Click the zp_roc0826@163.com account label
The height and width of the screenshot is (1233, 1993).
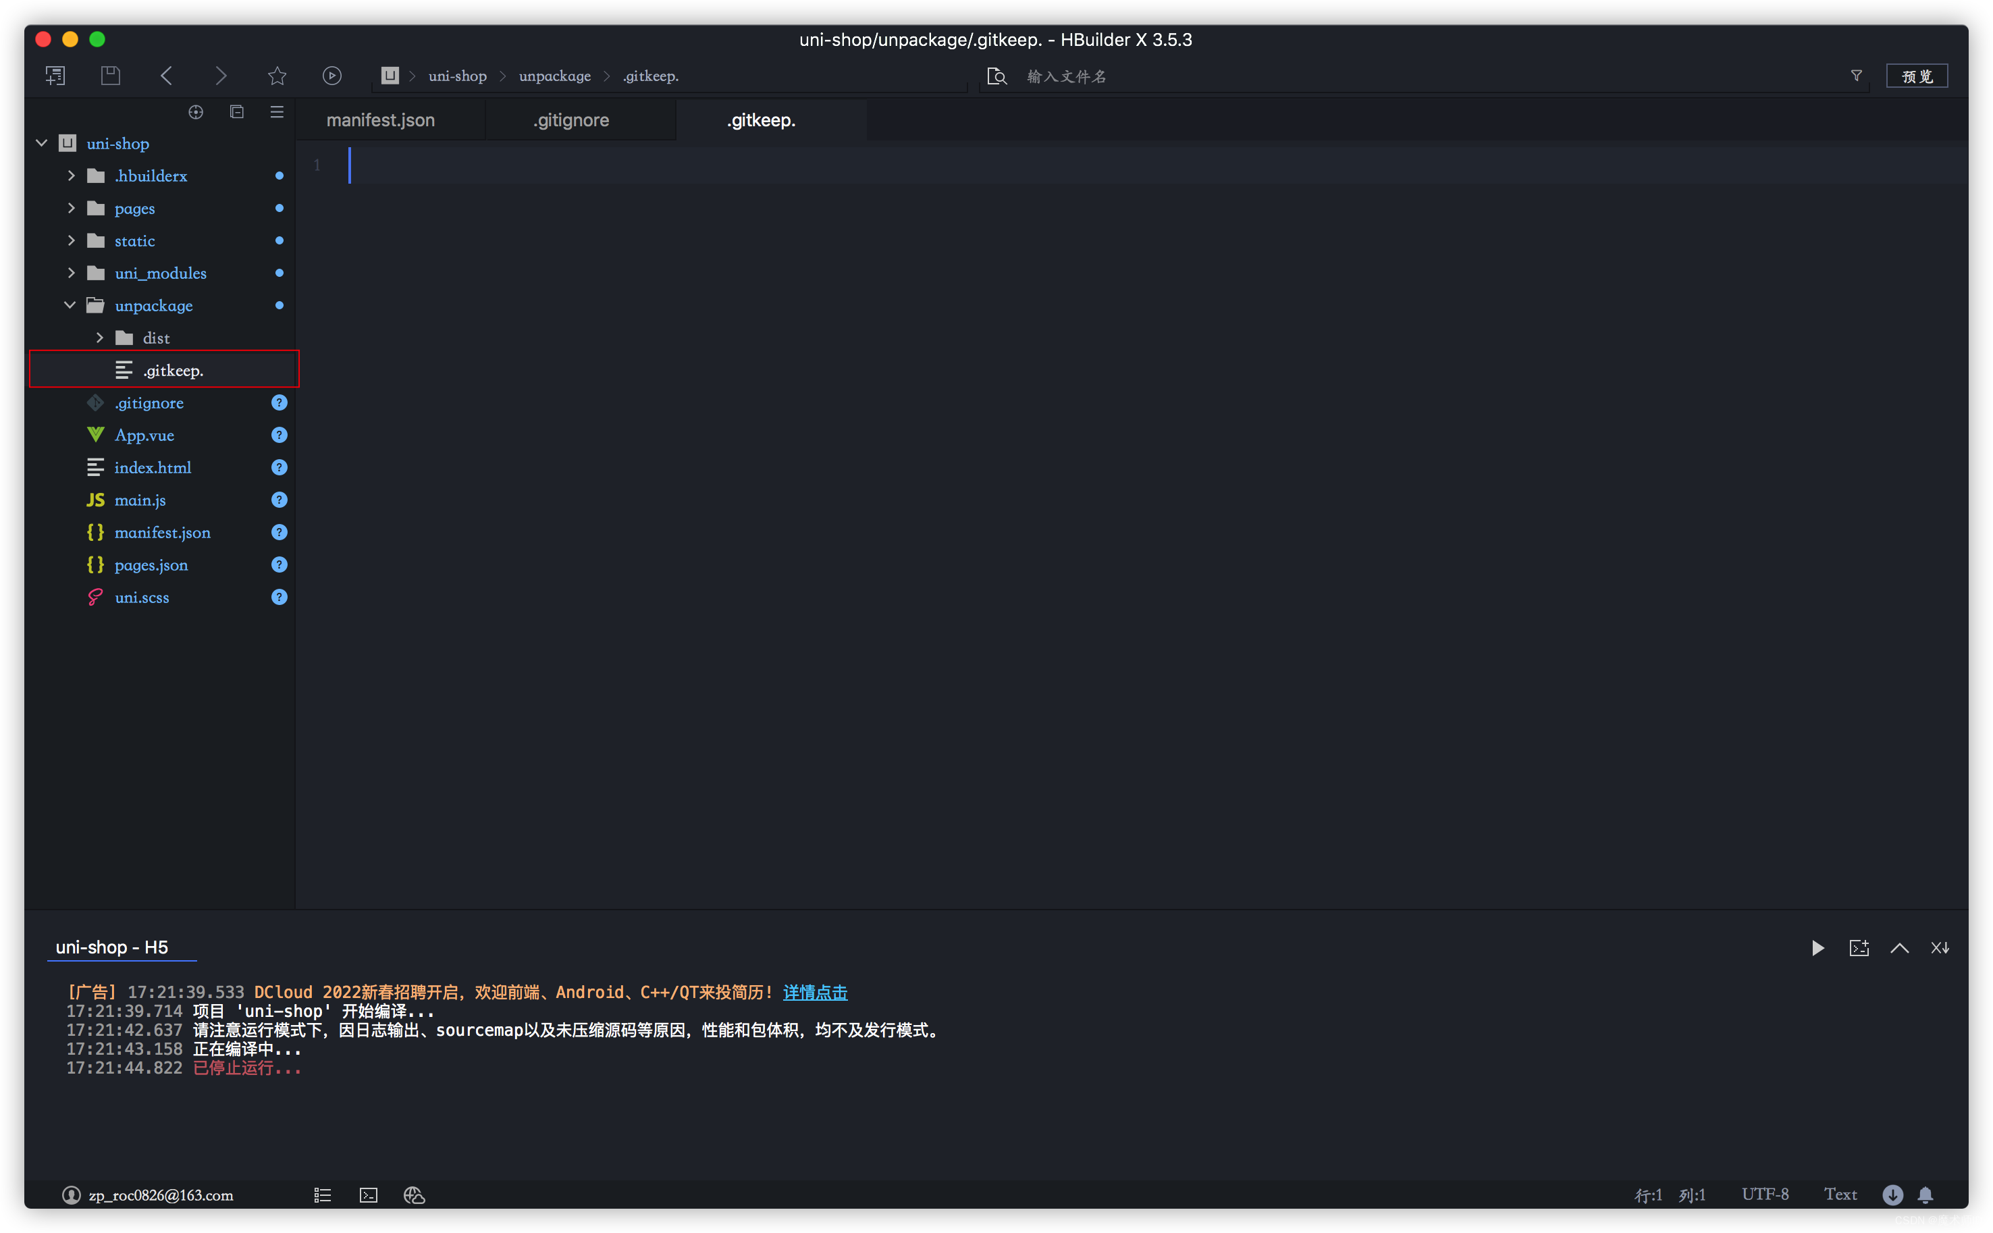coord(161,1195)
